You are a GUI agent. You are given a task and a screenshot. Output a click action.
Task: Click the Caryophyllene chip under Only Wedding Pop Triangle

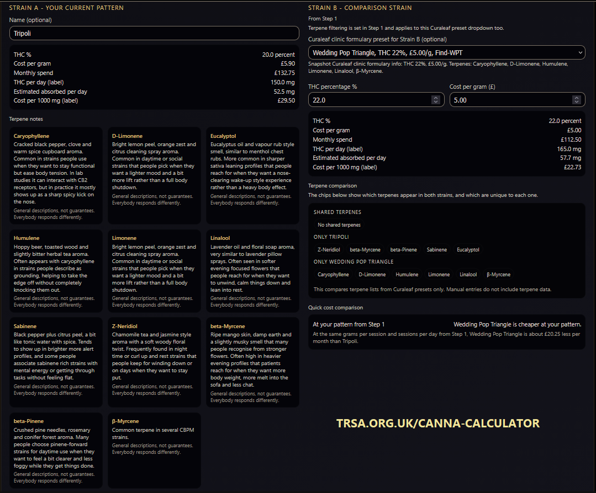pyautogui.click(x=333, y=275)
